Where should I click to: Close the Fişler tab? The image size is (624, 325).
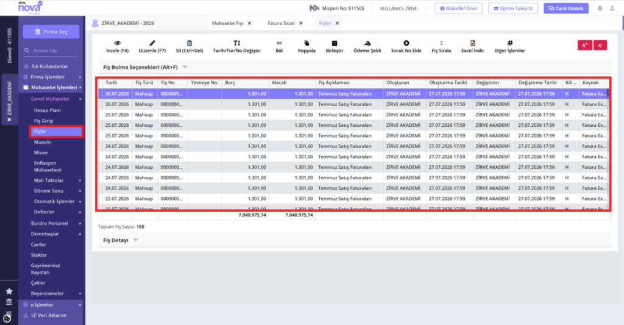tap(337, 23)
